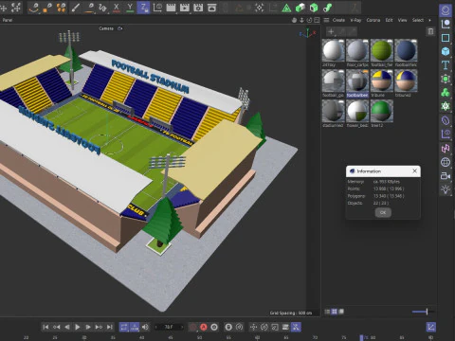Select the tree12 green material
This screenshot has height=341, width=455.
381,111
